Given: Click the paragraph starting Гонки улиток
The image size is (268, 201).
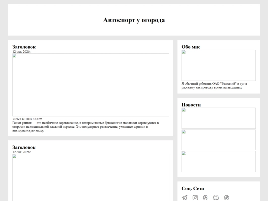Looking at the screenshot, I should click(x=86, y=127).
